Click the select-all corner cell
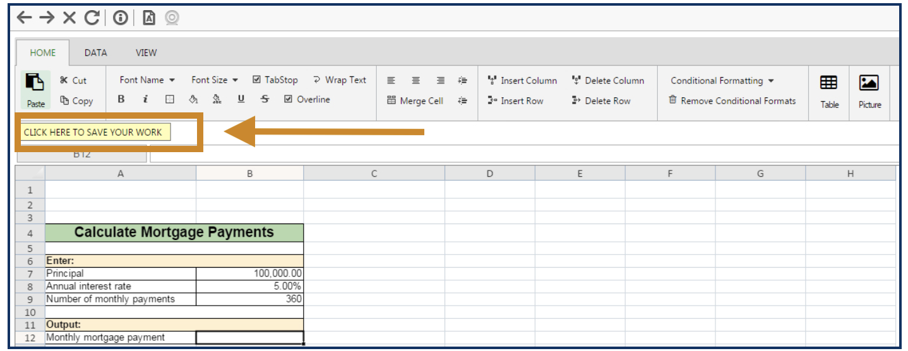The image size is (908, 351). pos(30,174)
